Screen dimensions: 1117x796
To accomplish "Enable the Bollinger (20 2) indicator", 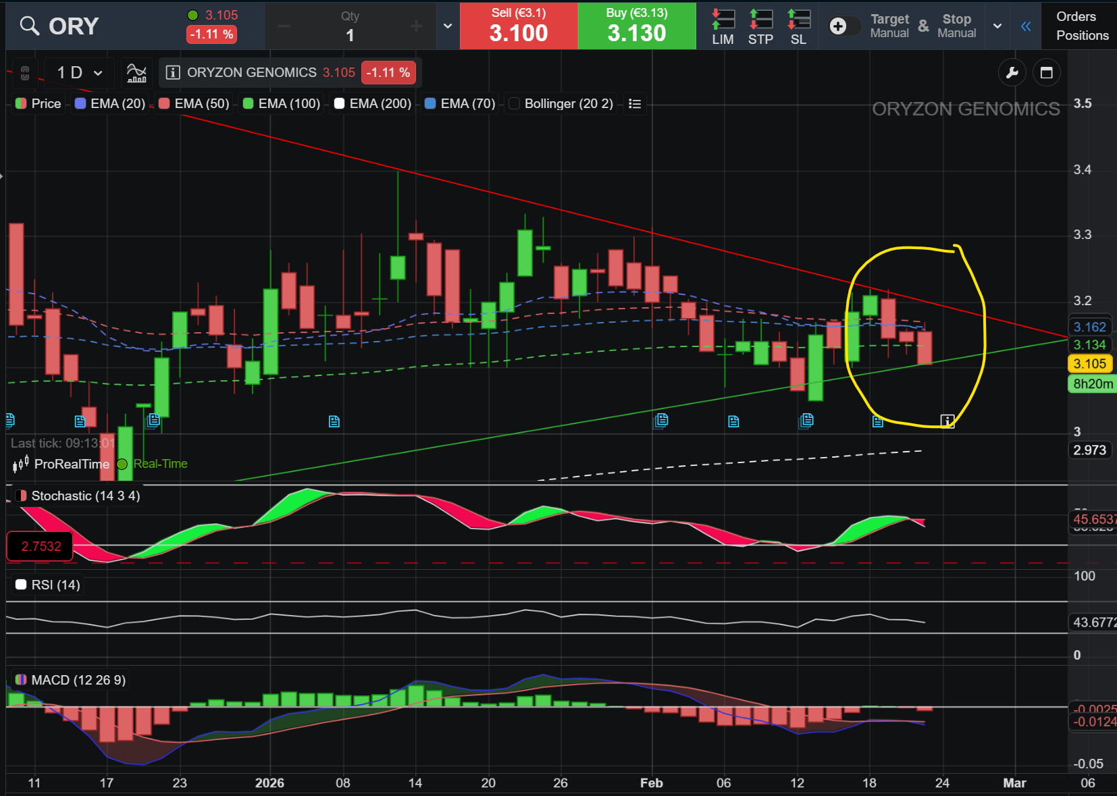I will (561, 103).
